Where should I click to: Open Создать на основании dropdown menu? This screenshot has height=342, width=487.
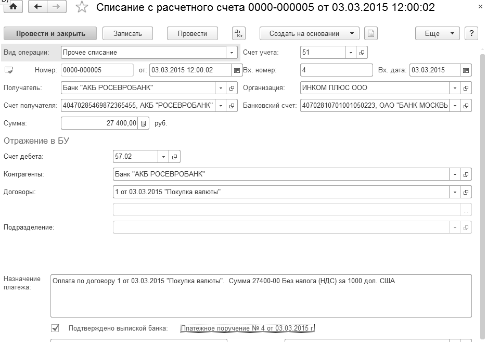pyautogui.click(x=310, y=33)
